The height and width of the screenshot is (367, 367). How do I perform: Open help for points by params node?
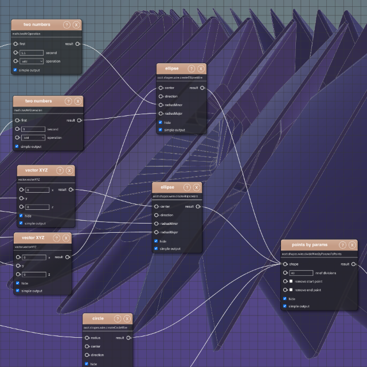(342, 245)
